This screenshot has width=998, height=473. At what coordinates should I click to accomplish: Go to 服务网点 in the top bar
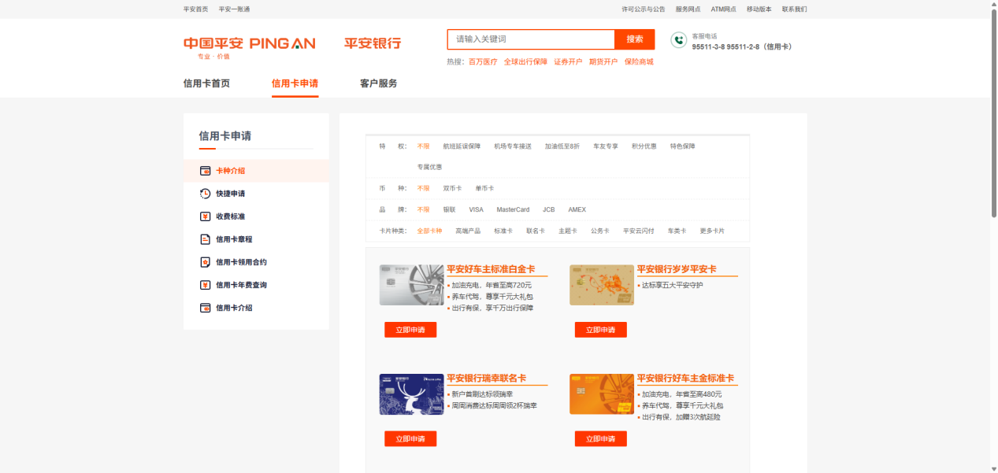[x=688, y=9]
